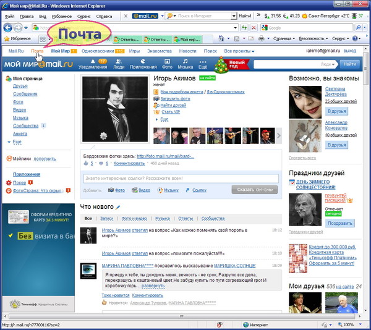Open zoom level 100% control

(350, 325)
